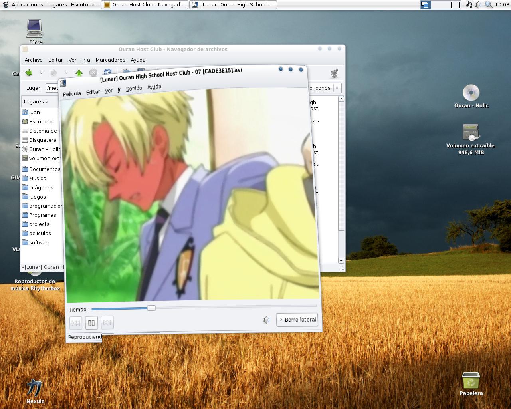This screenshot has width=511, height=409.
Task: Open the Forward history dropdown arrow
Action: (x=66, y=73)
